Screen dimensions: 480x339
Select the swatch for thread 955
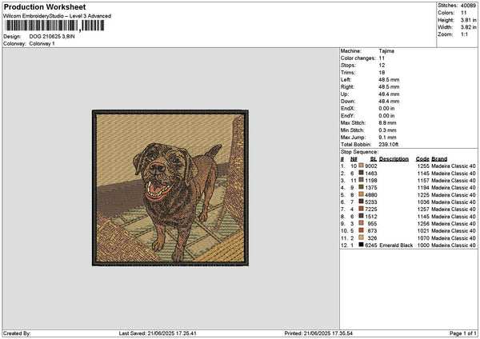point(362,223)
